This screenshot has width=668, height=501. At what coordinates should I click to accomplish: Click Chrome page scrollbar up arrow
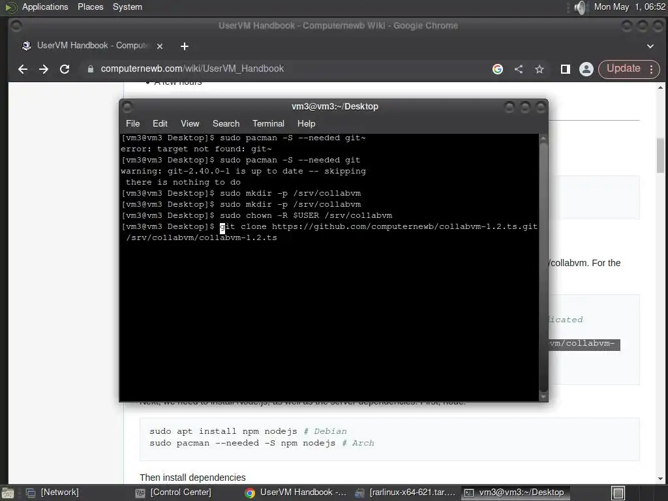coord(660,87)
